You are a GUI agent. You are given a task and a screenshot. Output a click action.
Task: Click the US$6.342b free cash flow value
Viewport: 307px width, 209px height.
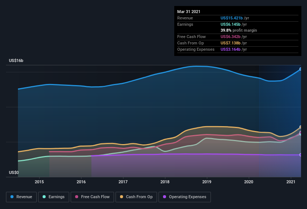[230, 37]
